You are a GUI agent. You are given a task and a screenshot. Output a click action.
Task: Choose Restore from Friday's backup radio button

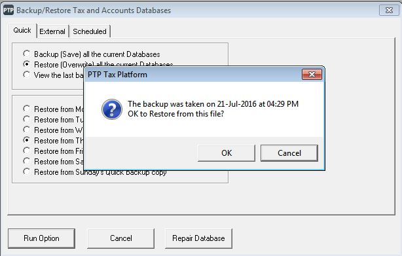click(26, 151)
